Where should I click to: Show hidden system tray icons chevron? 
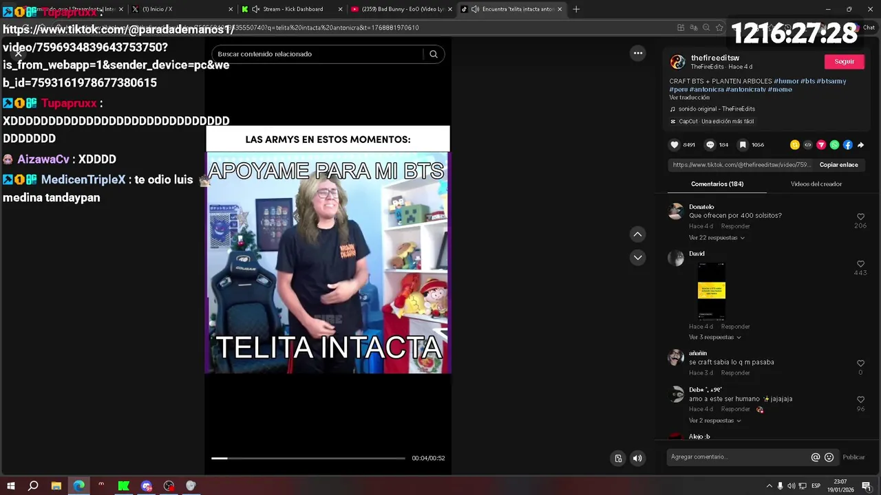coord(769,486)
